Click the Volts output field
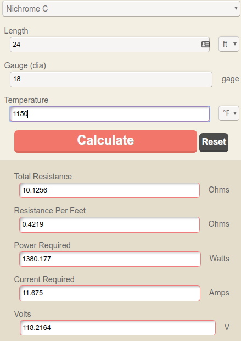241x341 pixels. coord(117,328)
